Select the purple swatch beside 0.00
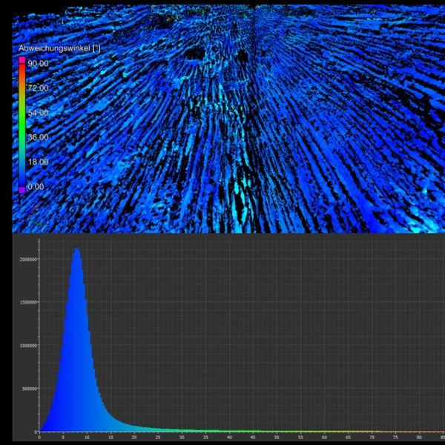This screenshot has height=445, width=445. (22, 190)
